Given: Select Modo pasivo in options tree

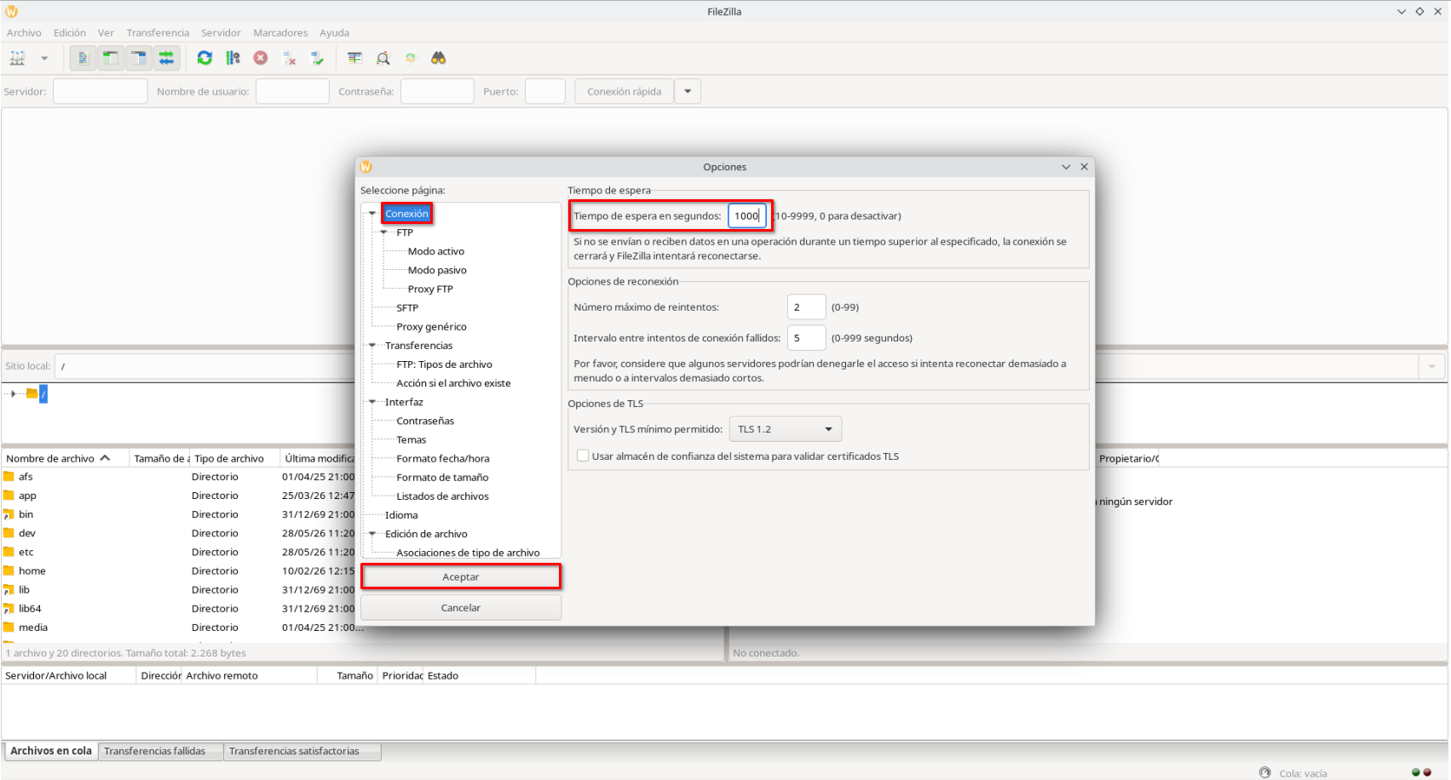Looking at the screenshot, I should pyautogui.click(x=437, y=270).
